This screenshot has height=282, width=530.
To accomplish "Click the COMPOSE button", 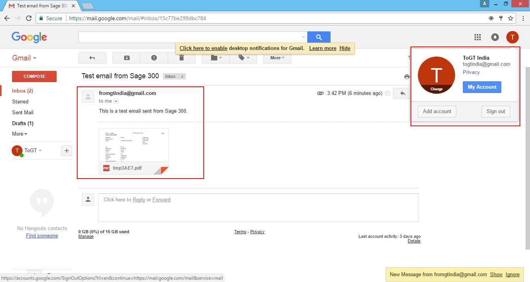I will coord(34,76).
